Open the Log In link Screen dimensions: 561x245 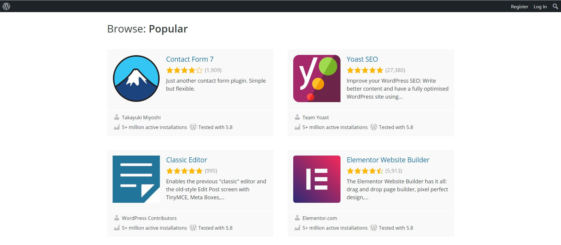point(540,6)
